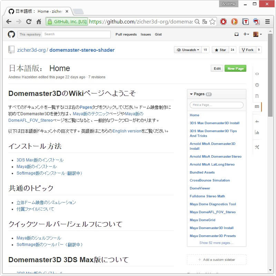Reload the page with refresh icon
The height and width of the screenshot is (276, 276).
click(29, 22)
